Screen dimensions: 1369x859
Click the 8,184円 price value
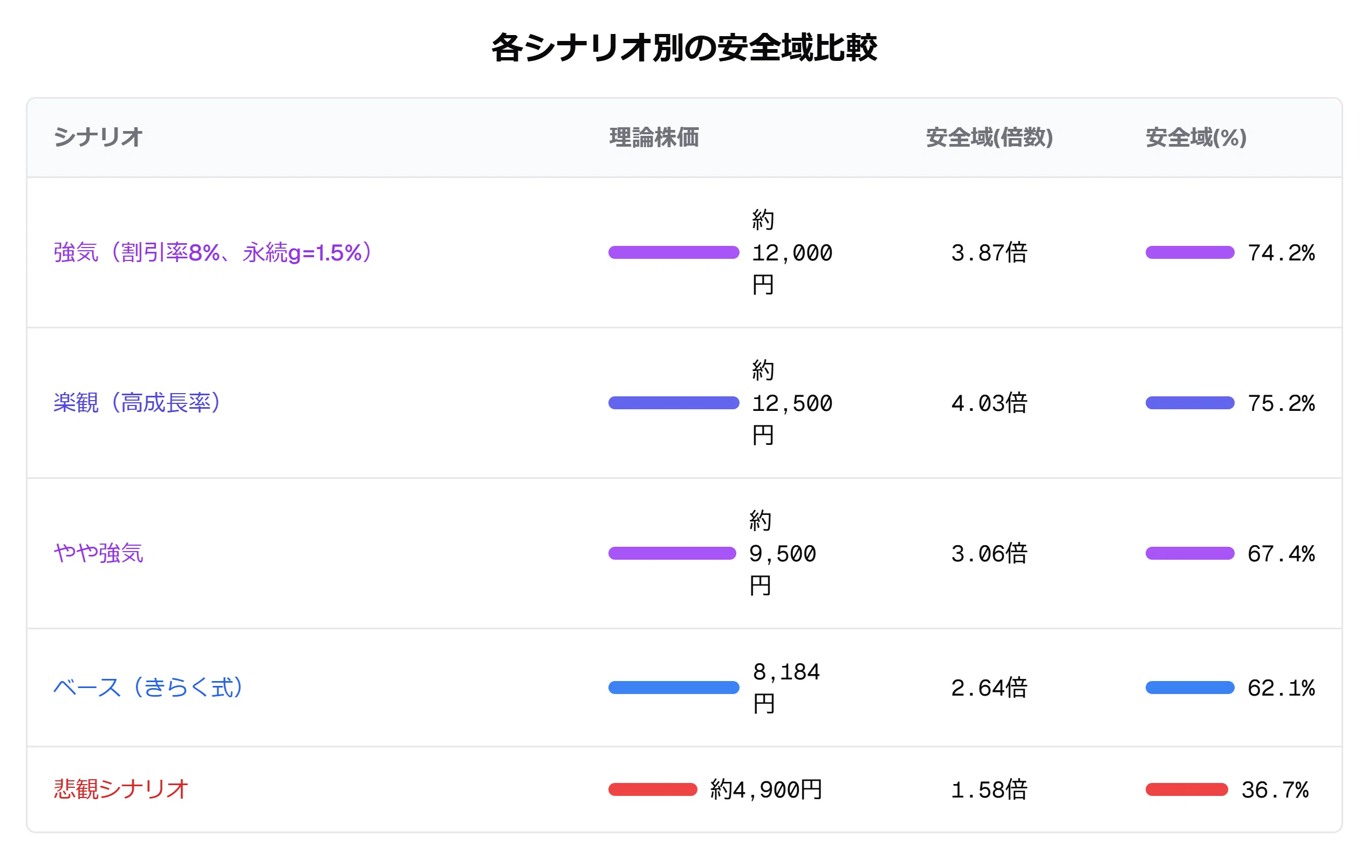click(x=786, y=688)
